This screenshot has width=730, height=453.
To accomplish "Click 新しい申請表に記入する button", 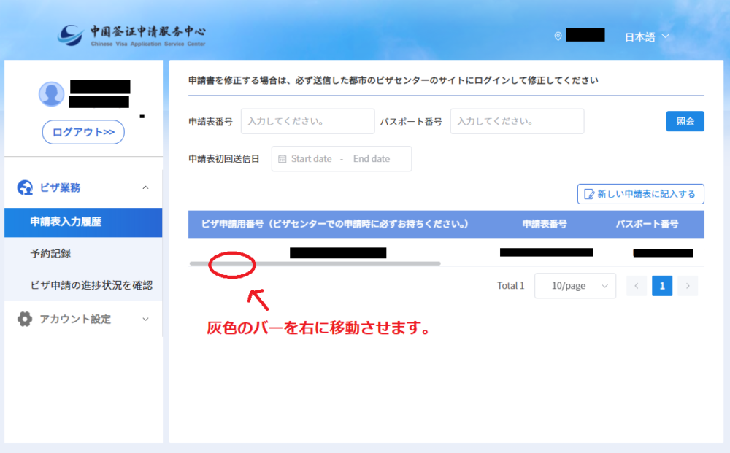I will tap(640, 194).
